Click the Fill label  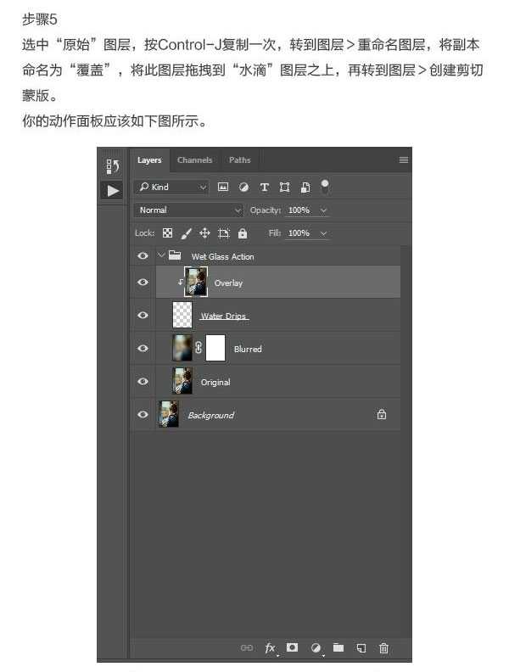[275, 233]
